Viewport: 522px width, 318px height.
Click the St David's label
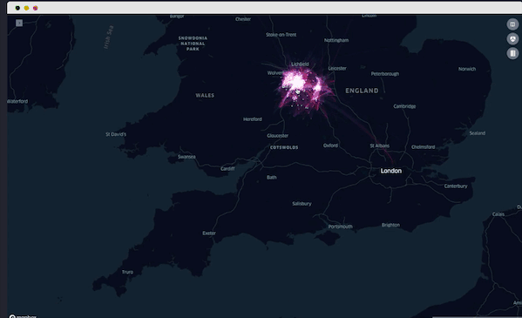point(116,134)
